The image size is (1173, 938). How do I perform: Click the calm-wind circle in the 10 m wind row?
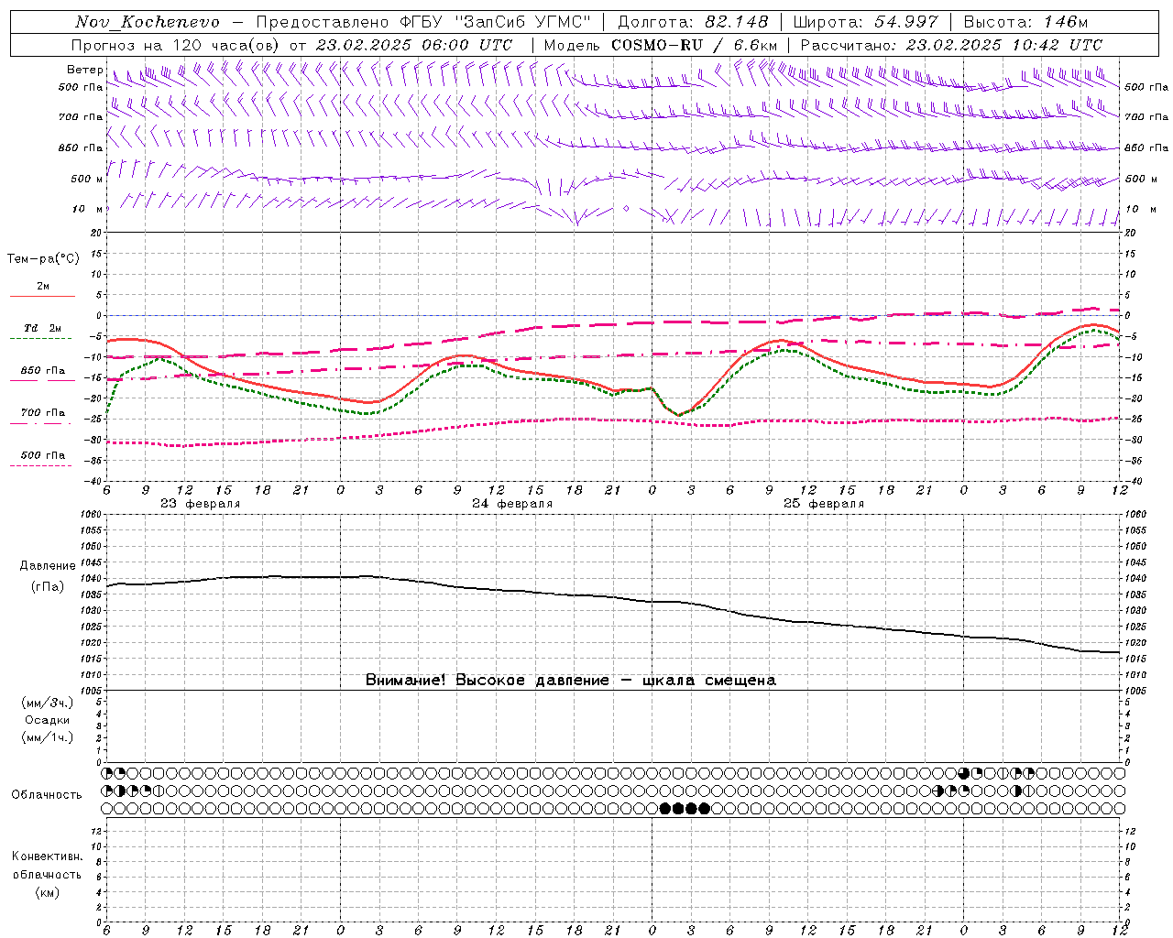pos(626,209)
